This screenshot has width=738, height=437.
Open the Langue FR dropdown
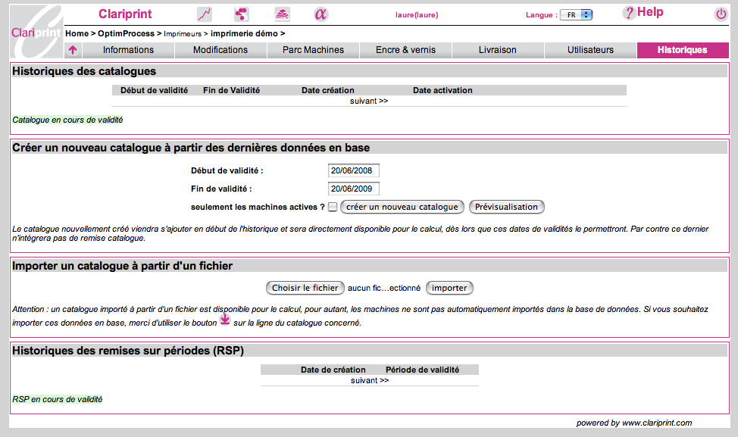[x=576, y=14]
